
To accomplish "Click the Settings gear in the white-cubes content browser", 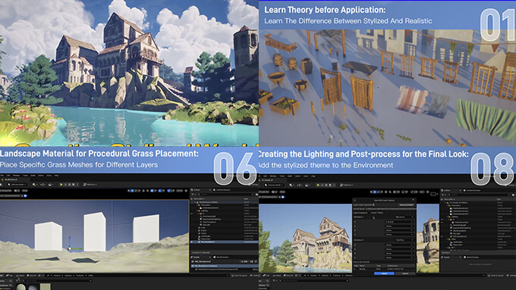I will point(251,275).
